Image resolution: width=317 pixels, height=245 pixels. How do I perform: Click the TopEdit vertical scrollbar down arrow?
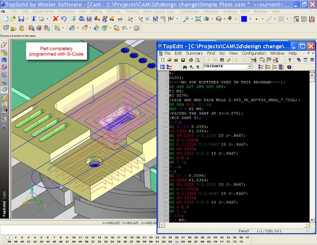312,220
